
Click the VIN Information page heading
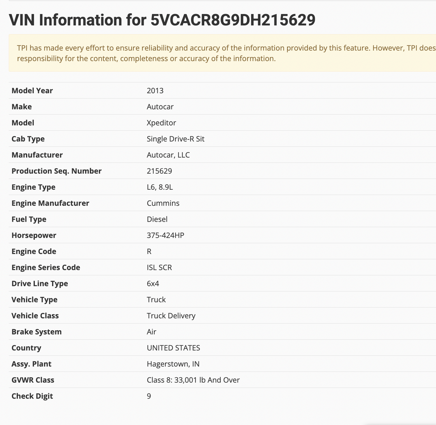point(162,20)
